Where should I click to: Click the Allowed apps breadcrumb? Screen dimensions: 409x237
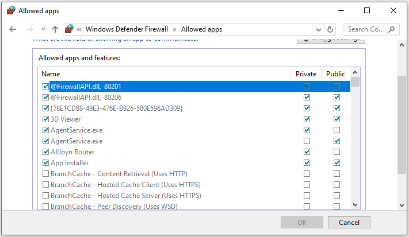point(201,29)
